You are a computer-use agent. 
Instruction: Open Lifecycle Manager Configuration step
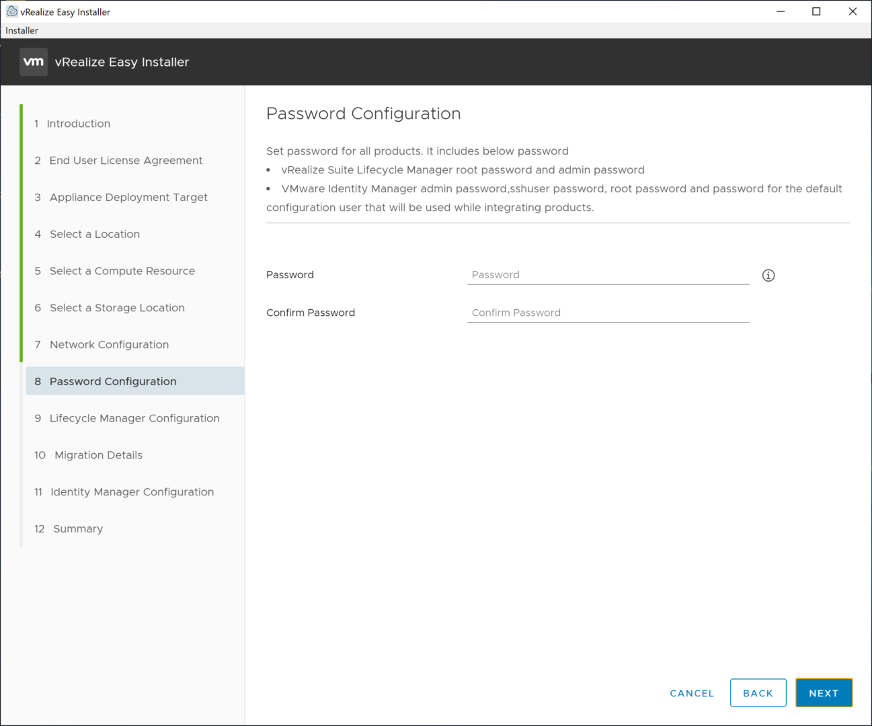[134, 418]
